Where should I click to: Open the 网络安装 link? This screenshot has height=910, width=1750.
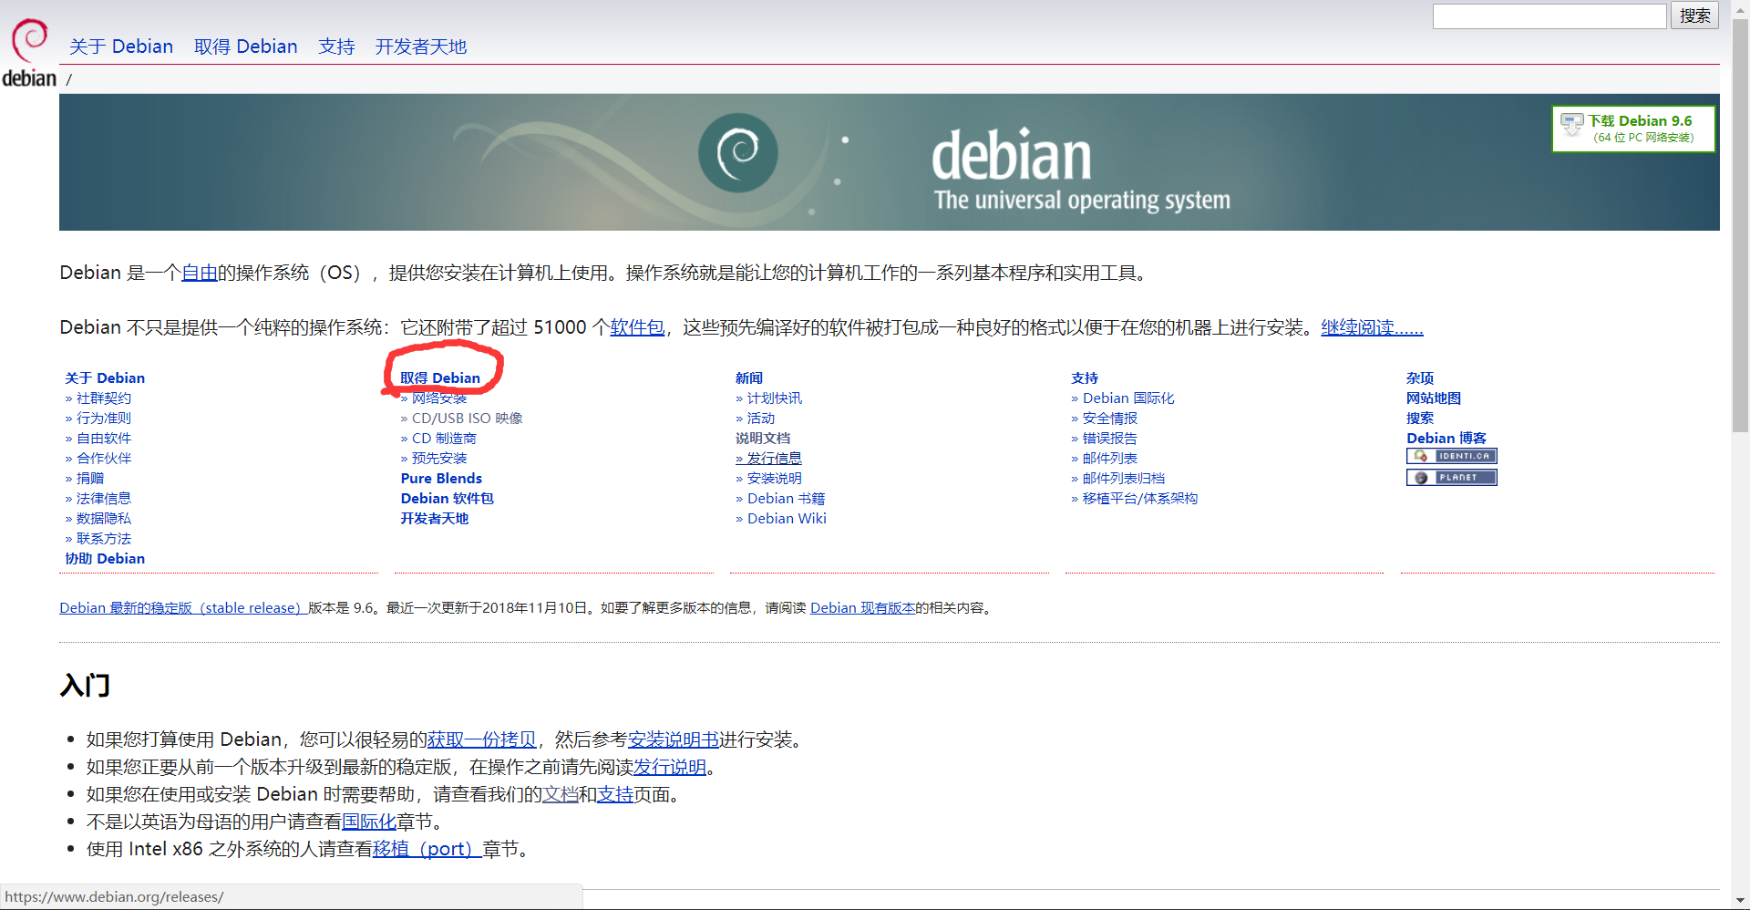(439, 398)
